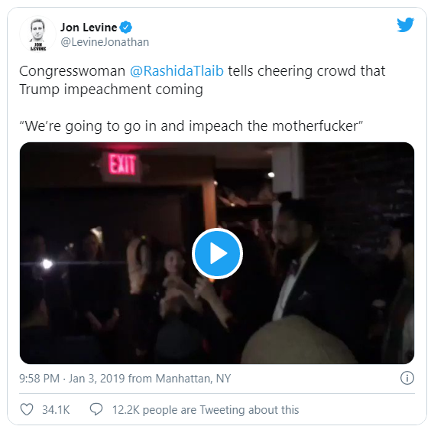Open Jon Levine's profile avatar
The width and height of the screenshot is (431, 436).
[x=37, y=34]
